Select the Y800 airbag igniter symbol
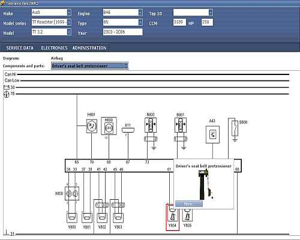The width and height of the screenshot is (300, 240). [72, 218]
